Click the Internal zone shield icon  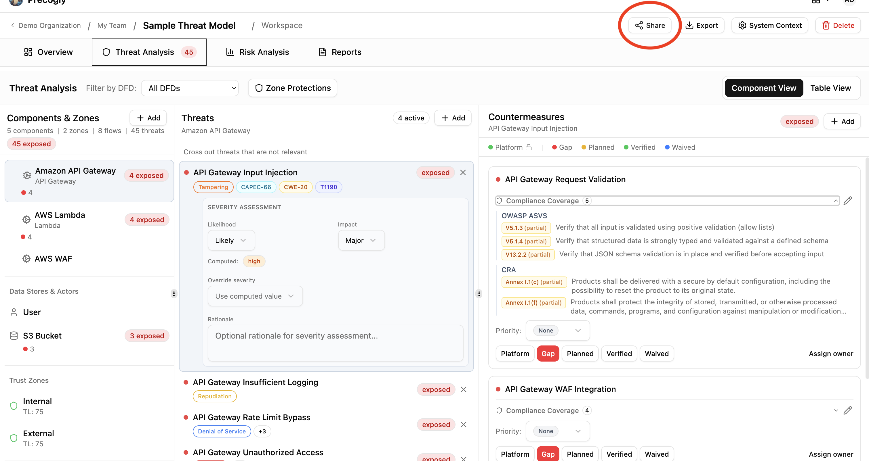point(14,406)
